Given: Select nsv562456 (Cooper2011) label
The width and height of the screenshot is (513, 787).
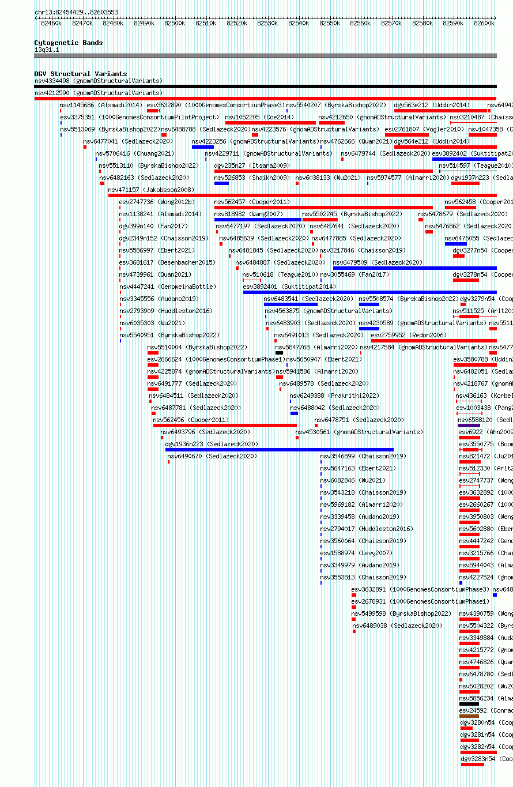Looking at the screenshot, I should pos(191,420).
